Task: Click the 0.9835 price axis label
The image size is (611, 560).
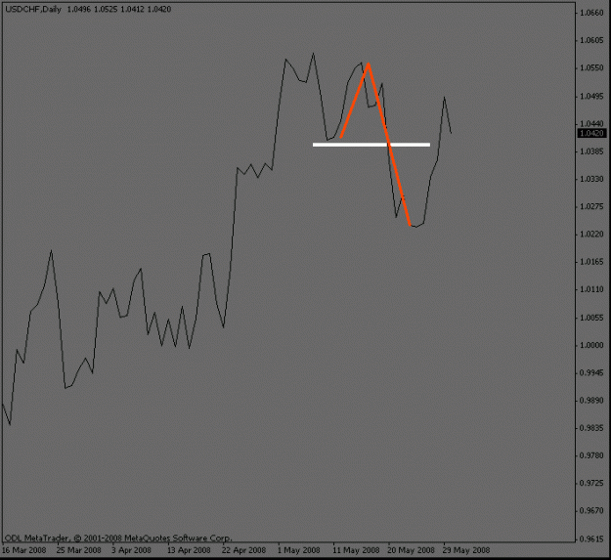Action: pos(591,428)
